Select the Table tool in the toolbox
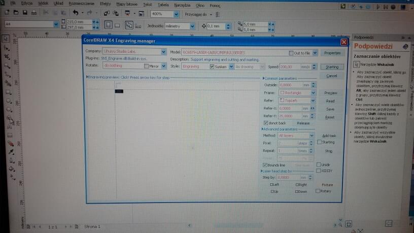Screen dimensions: 414x233 pos(10,135)
